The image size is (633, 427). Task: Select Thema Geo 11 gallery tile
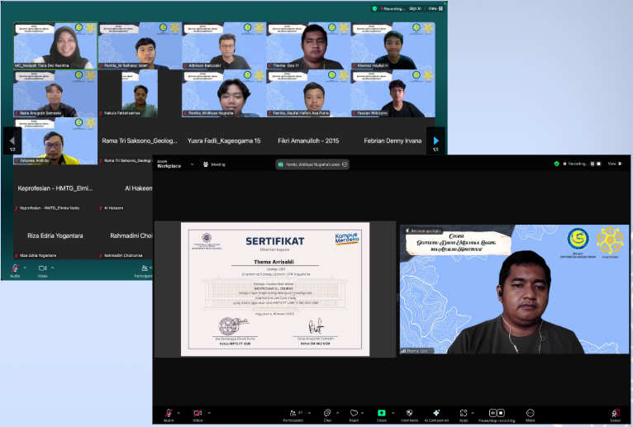(x=308, y=45)
